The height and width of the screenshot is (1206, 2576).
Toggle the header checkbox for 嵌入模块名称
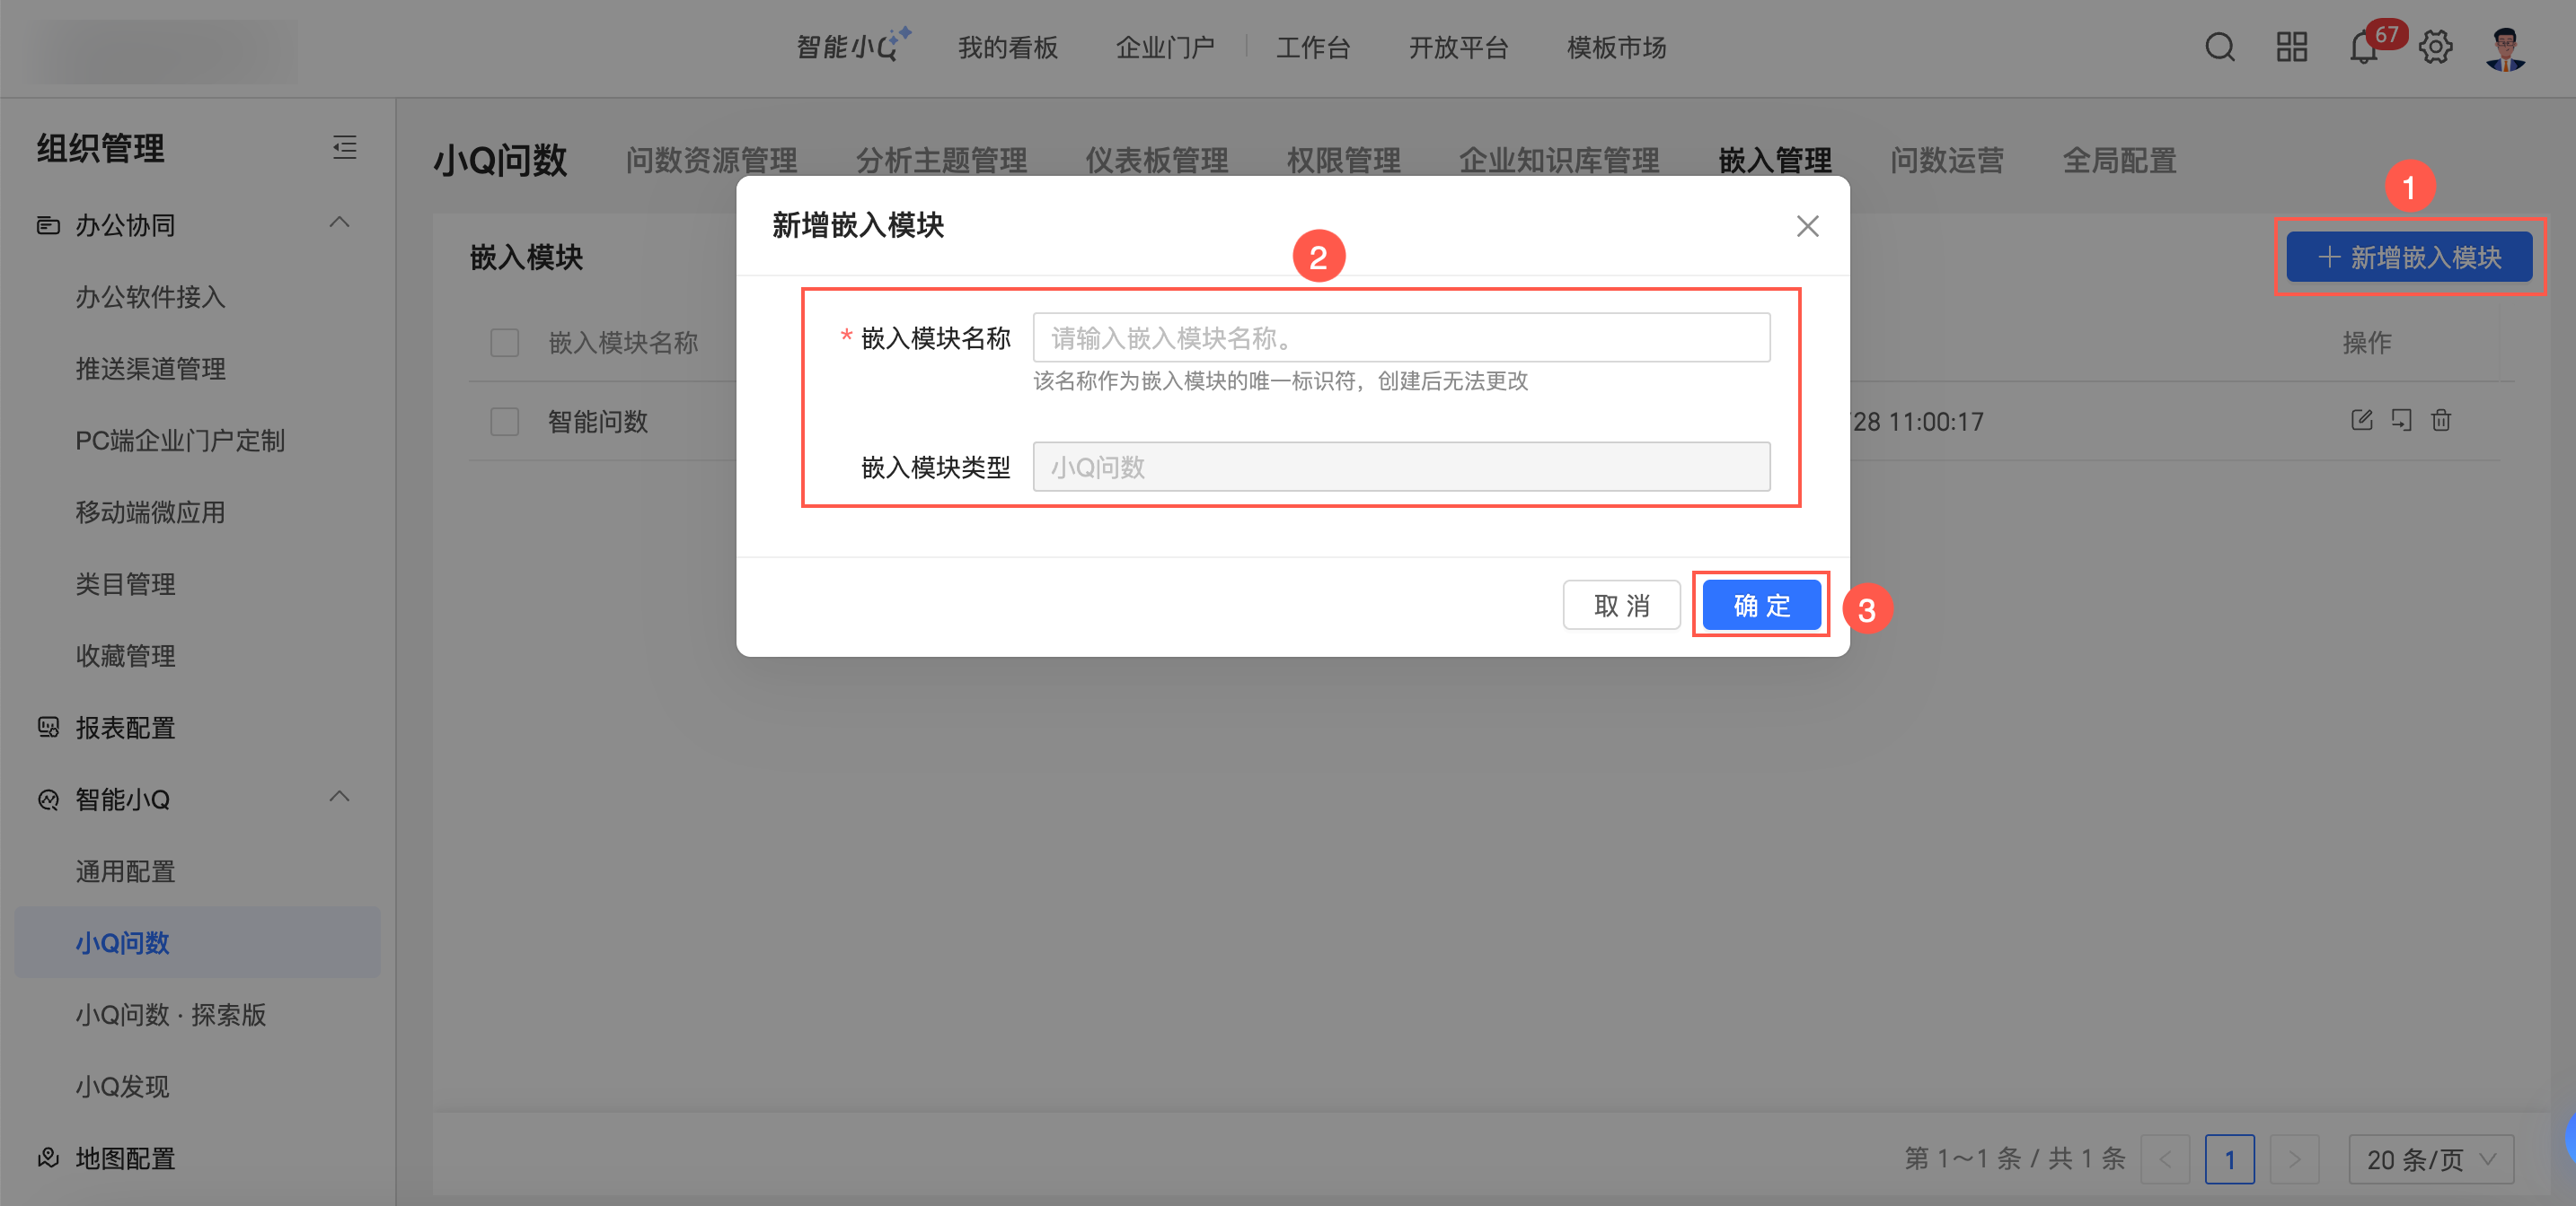click(x=504, y=343)
